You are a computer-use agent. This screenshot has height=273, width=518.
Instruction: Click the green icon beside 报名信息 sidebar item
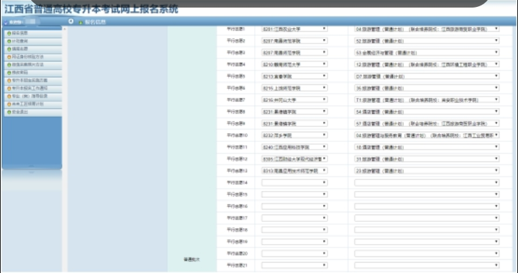click(9, 33)
